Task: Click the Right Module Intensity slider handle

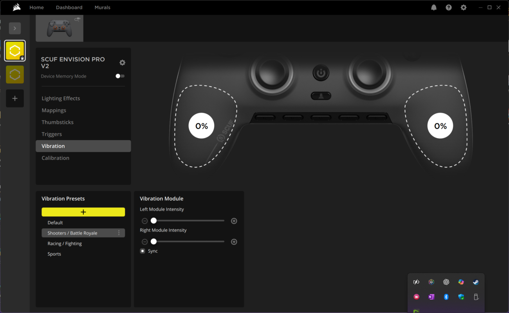Action: [154, 242]
